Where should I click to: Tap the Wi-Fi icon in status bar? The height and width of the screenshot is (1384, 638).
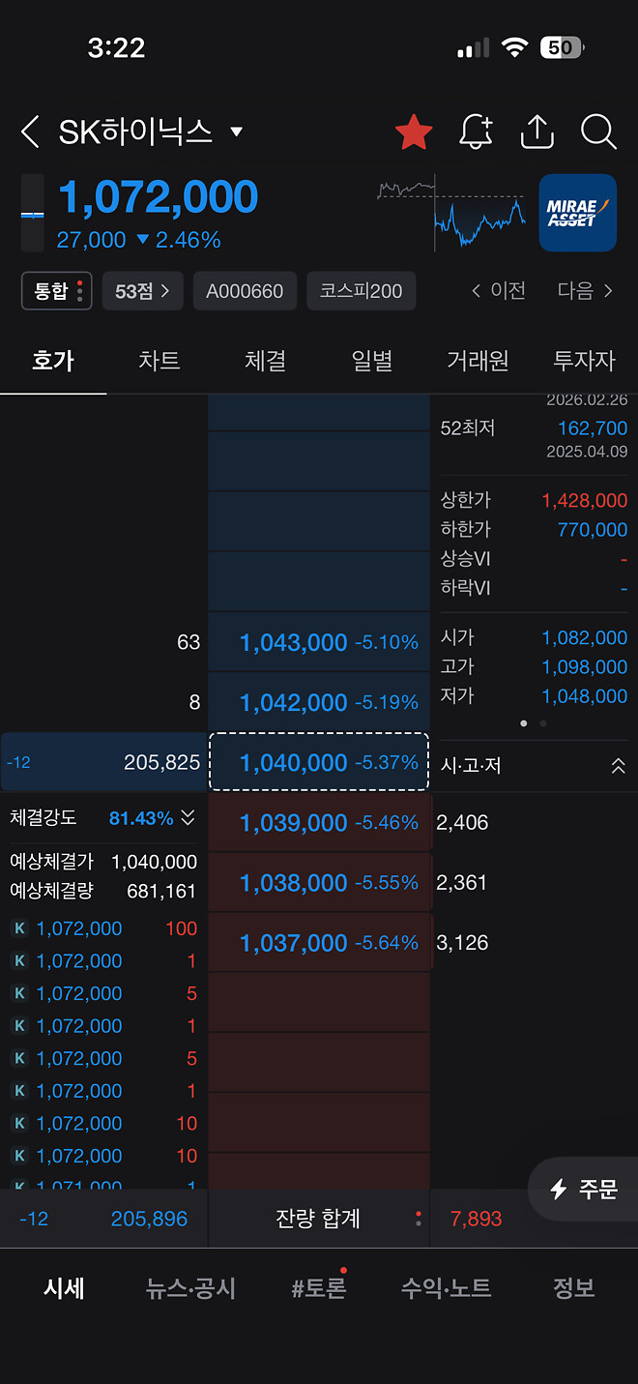coord(514,47)
